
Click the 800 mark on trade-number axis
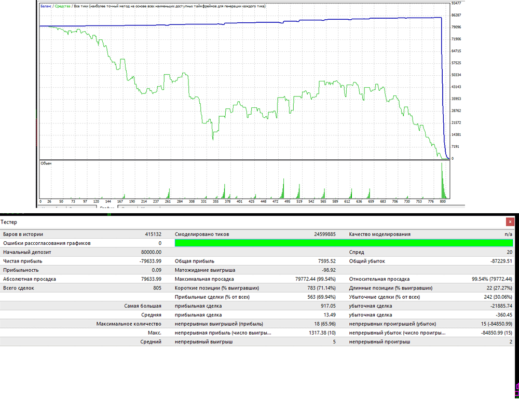443,201
